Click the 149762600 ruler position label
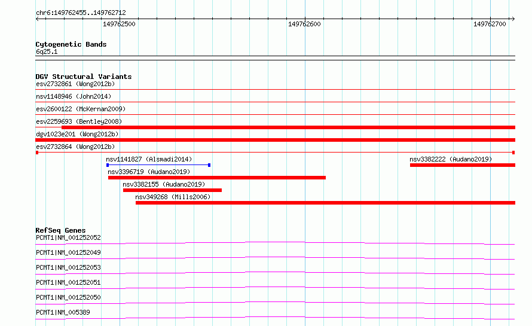The image size is (532, 326). (x=304, y=24)
